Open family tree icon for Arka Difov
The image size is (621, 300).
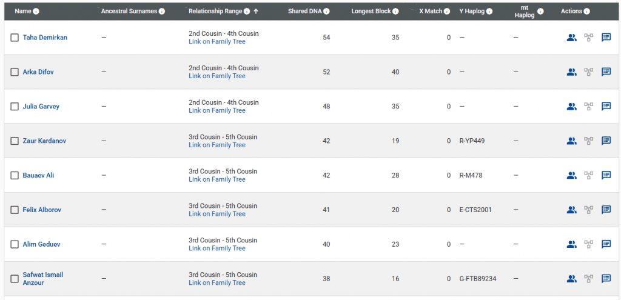(588, 72)
